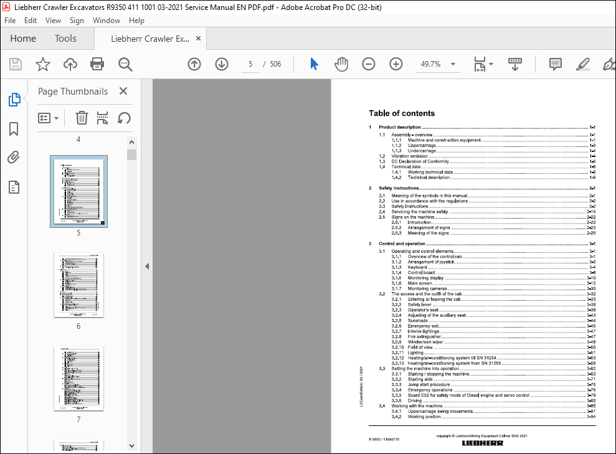Open Signs on the machine entry
Screen dimensions: 616x454
[x=486, y=217]
